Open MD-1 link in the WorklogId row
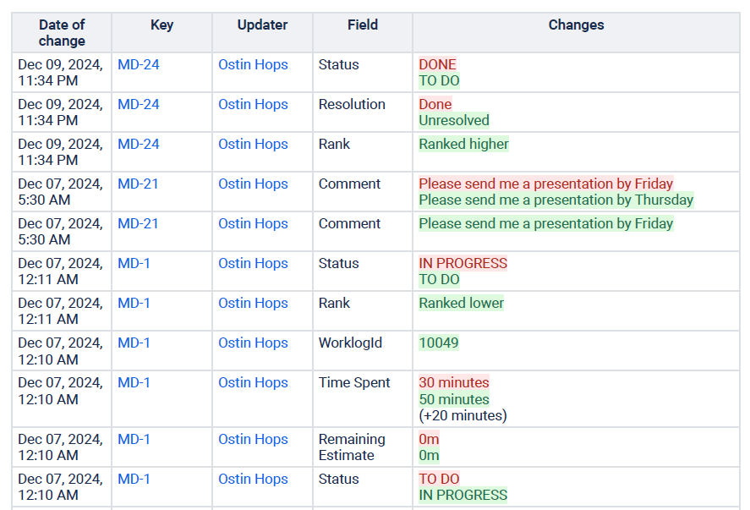This screenshot has width=750, height=510. [134, 343]
